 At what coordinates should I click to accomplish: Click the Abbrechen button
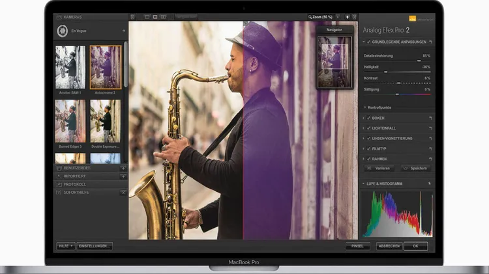click(389, 246)
